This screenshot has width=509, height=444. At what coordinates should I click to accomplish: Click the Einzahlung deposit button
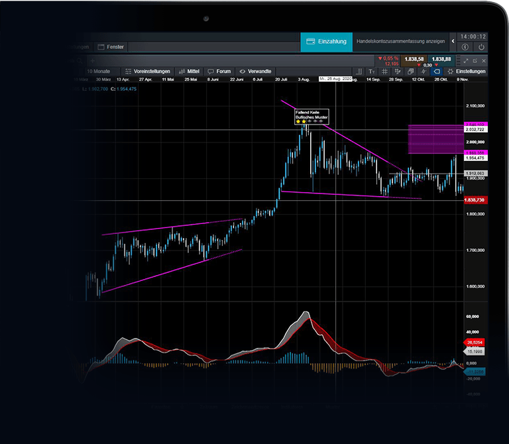[326, 42]
